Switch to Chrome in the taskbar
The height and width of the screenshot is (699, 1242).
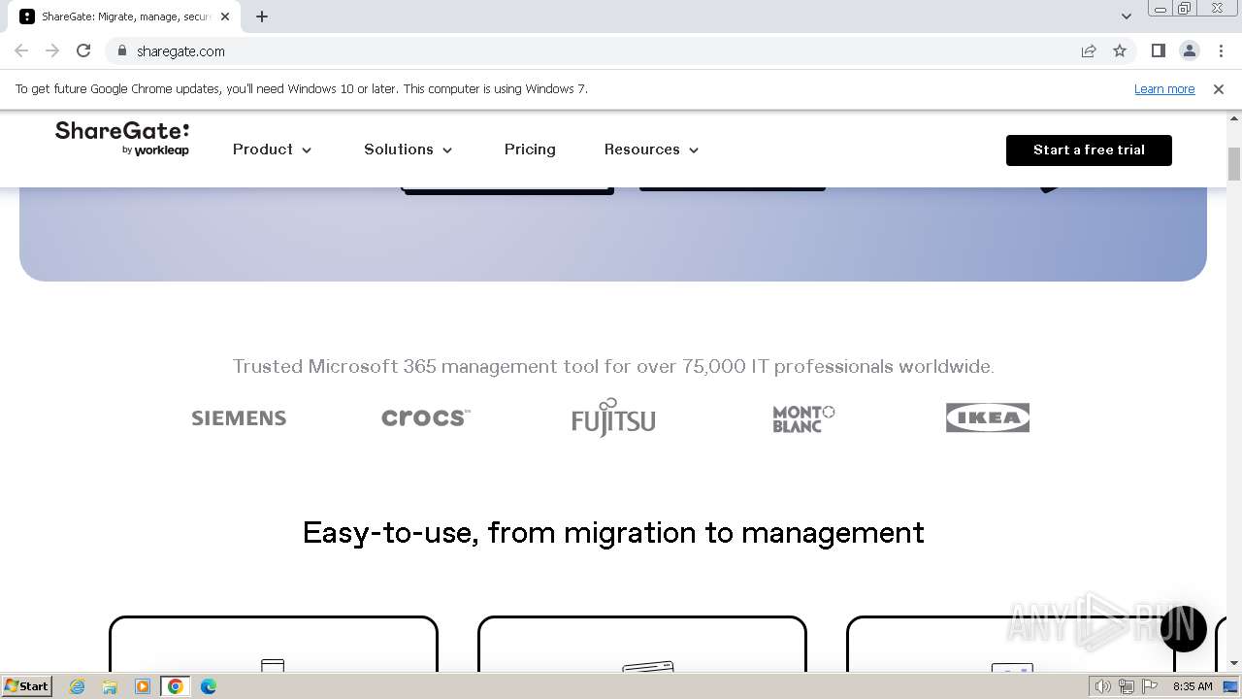(176, 686)
